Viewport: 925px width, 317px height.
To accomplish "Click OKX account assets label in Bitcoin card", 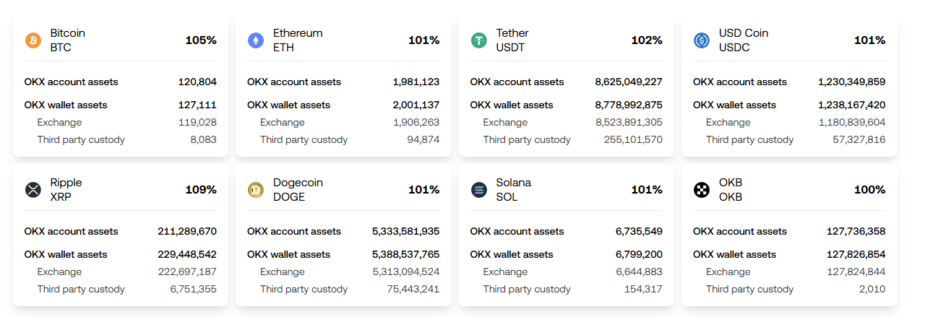I will [x=71, y=82].
